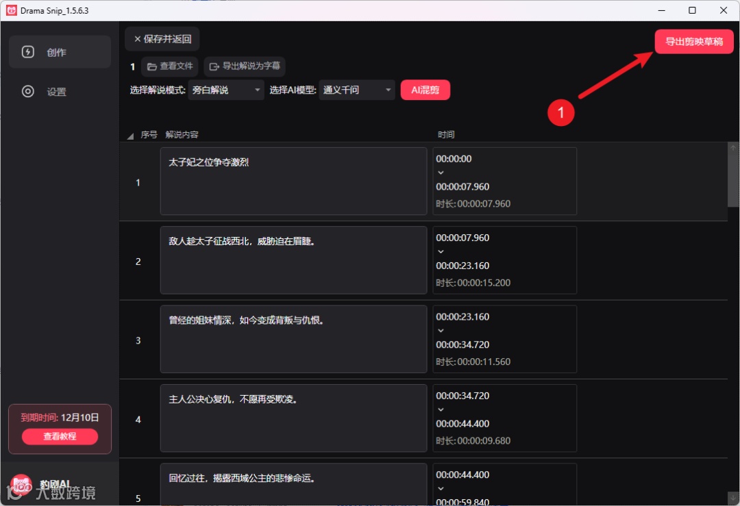
Task: Click duration text 时长:00:00:15.200
Action: tap(473, 283)
